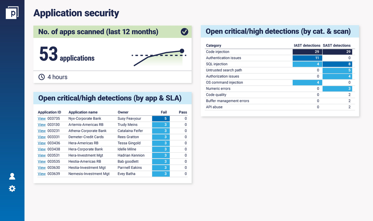View details for Nyx-Corporate Bank
The width and height of the screenshot is (373, 221).
(x=41, y=118)
